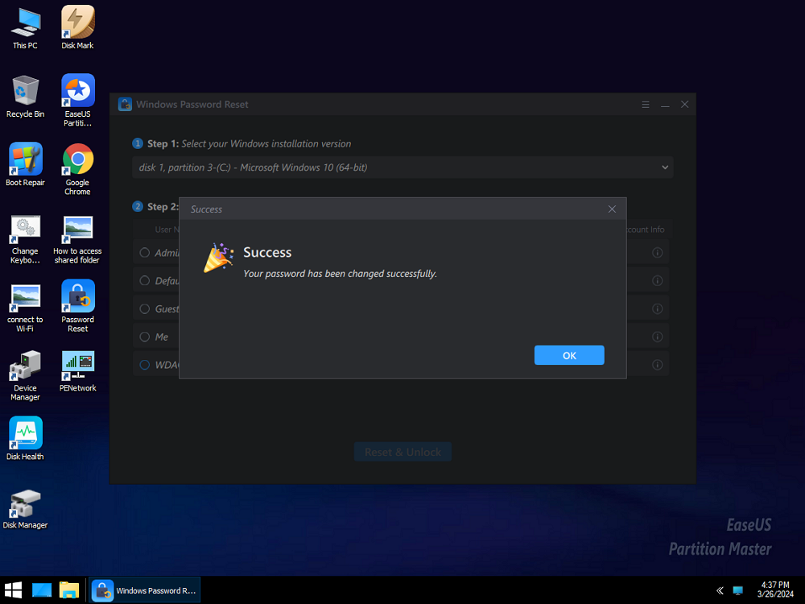
Task: Open the Password Reset desktop shortcut
Action: point(78,297)
